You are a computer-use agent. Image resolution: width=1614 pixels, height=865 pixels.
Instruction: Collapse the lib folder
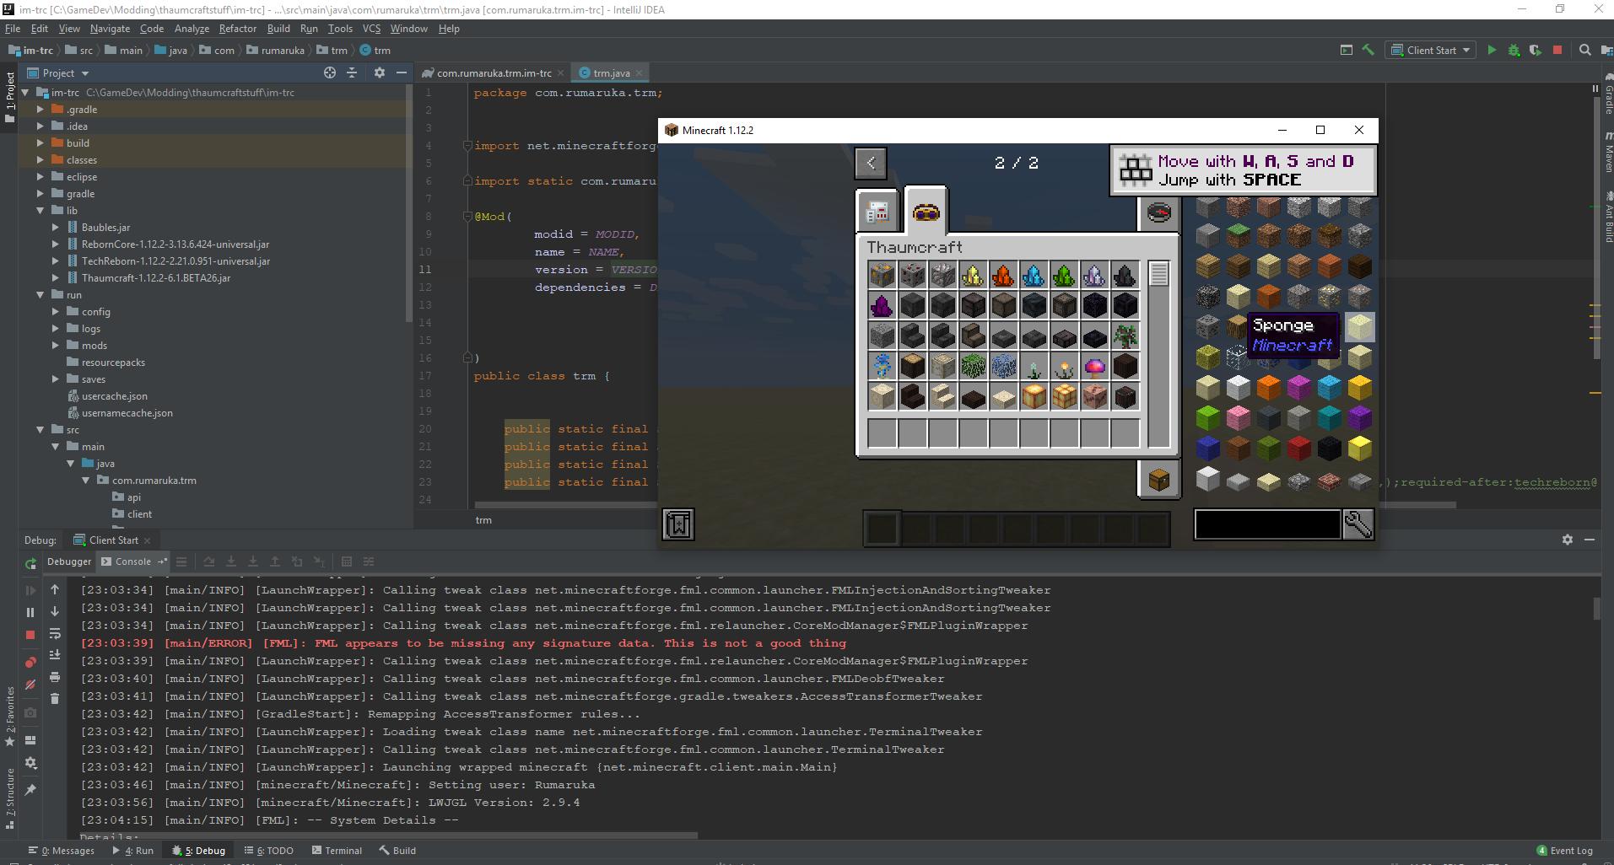pos(40,211)
